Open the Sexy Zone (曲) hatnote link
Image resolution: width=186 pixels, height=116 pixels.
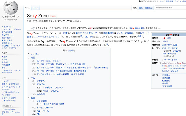pyautogui.click(x=137, y=28)
